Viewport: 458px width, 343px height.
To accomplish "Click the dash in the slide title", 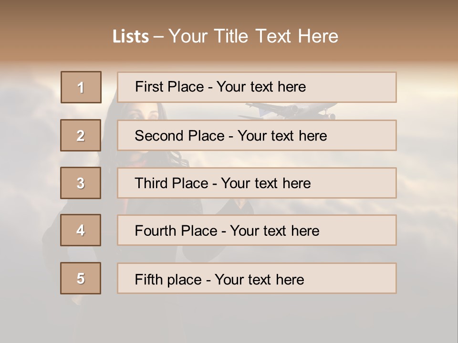I will 158,37.
